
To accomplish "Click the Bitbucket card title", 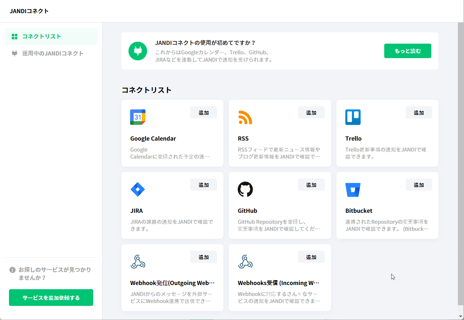I will click(x=359, y=211).
